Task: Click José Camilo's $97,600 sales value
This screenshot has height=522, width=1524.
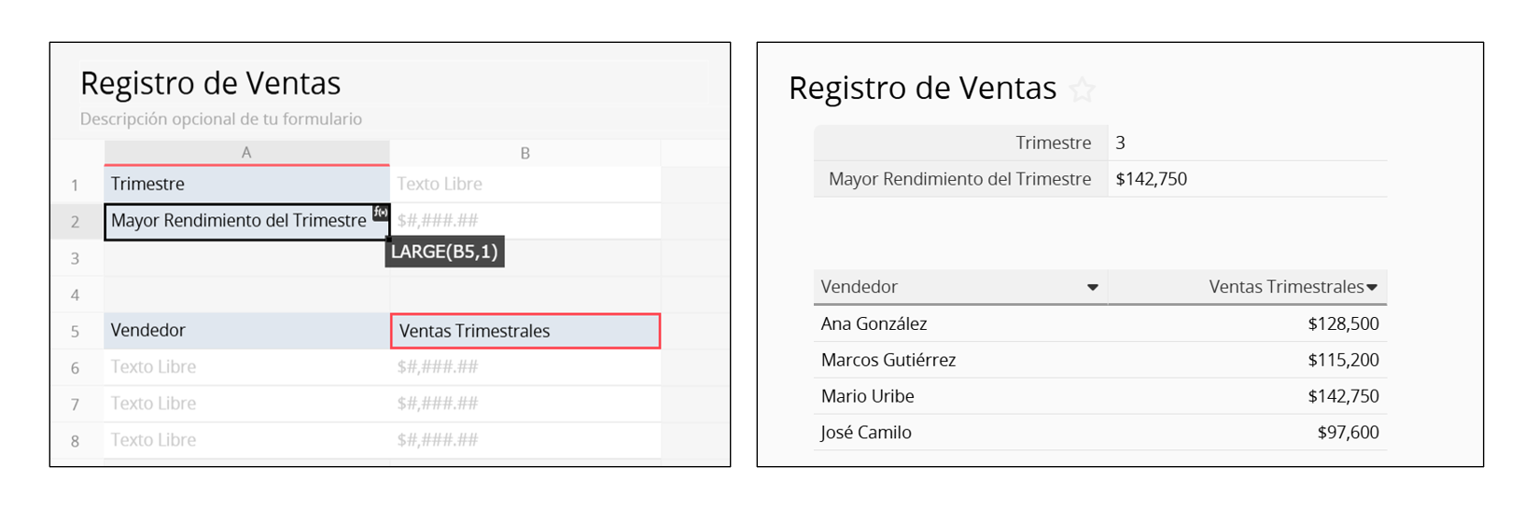Action: pos(1348,433)
